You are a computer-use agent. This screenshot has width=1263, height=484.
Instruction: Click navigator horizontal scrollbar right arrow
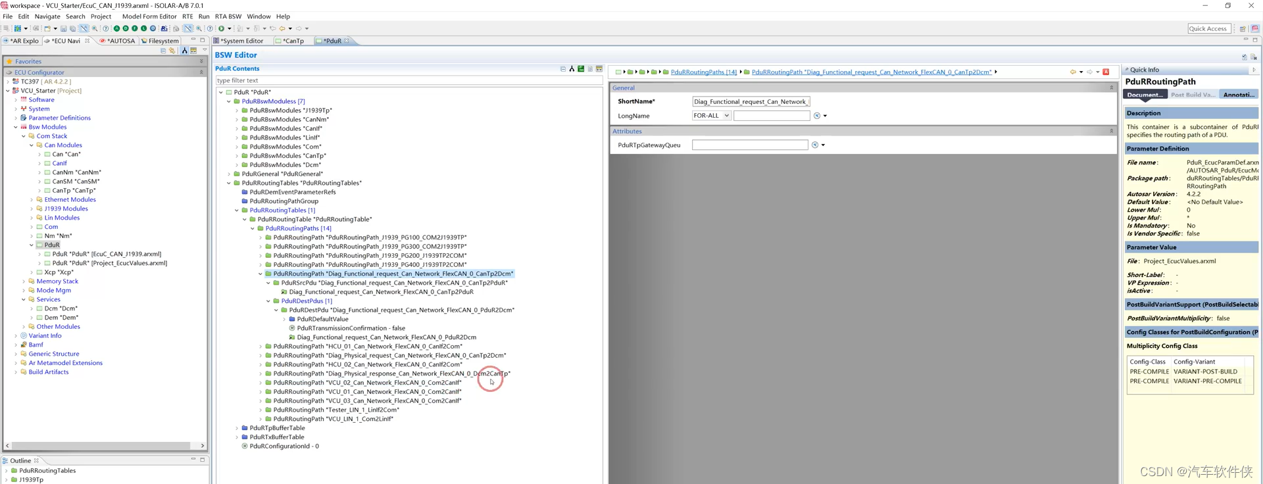pos(203,445)
